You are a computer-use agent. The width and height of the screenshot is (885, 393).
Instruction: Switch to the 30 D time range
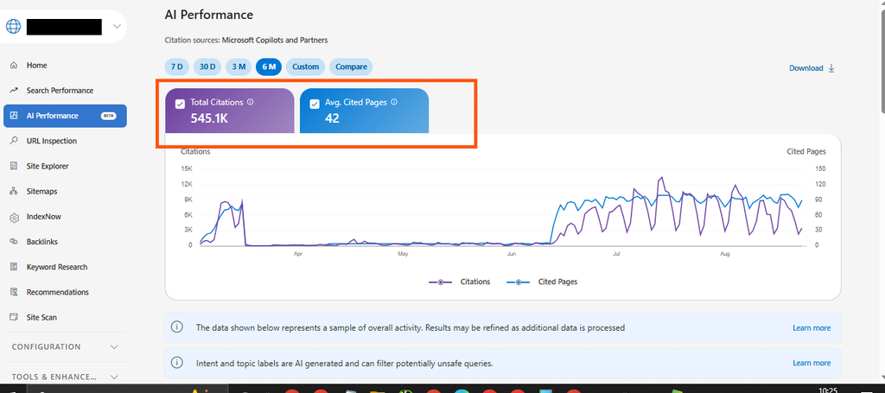[207, 67]
